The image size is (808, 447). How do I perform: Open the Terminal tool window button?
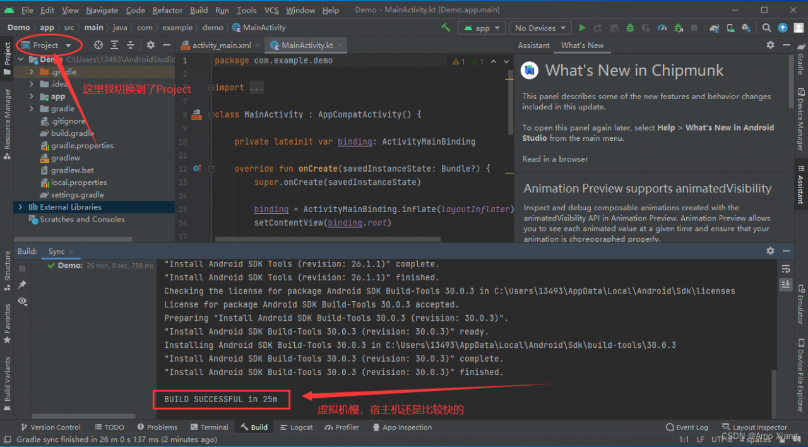click(x=209, y=427)
